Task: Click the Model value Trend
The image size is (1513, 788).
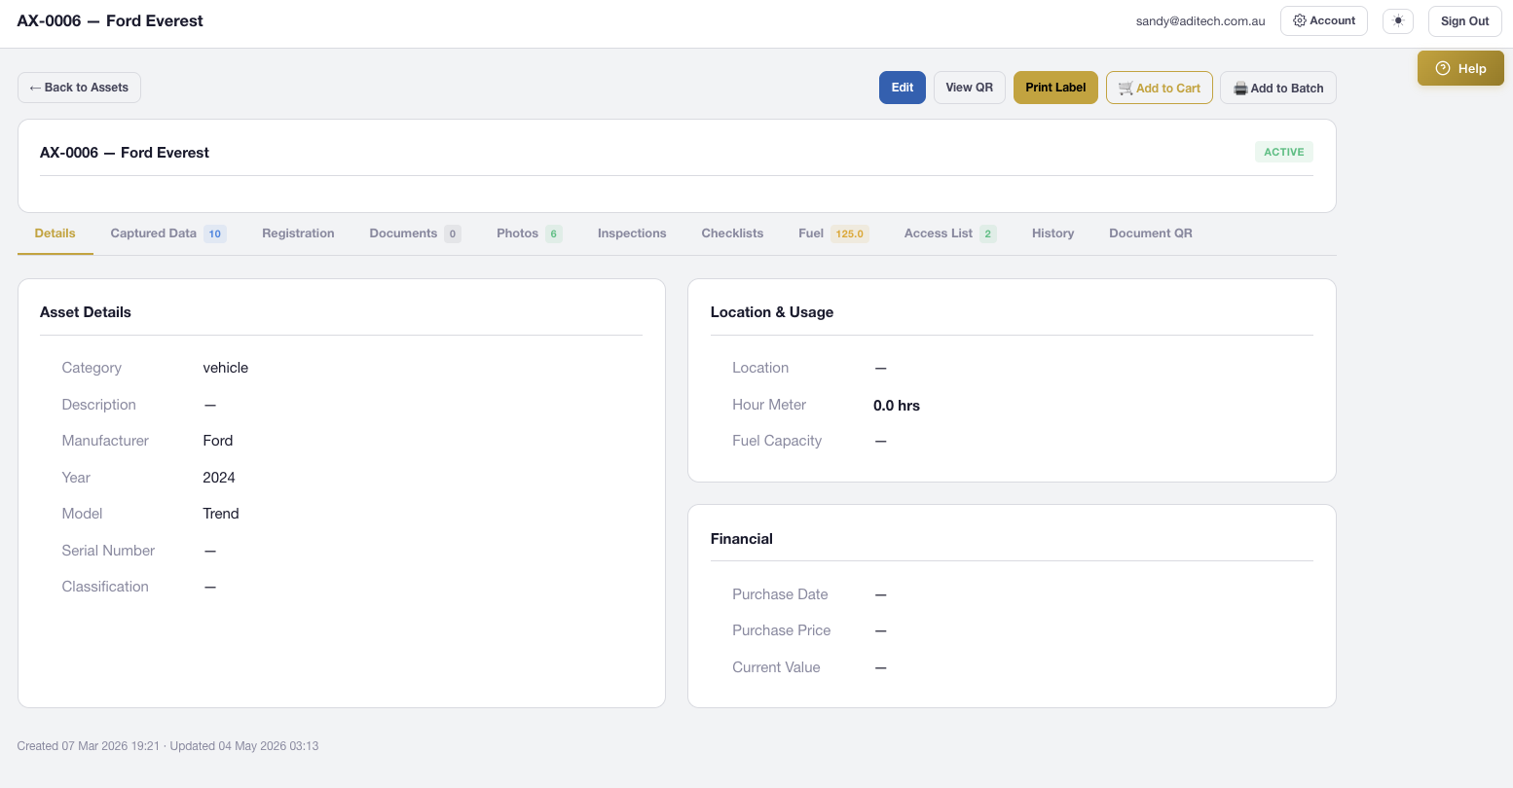Action: pyautogui.click(x=221, y=514)
